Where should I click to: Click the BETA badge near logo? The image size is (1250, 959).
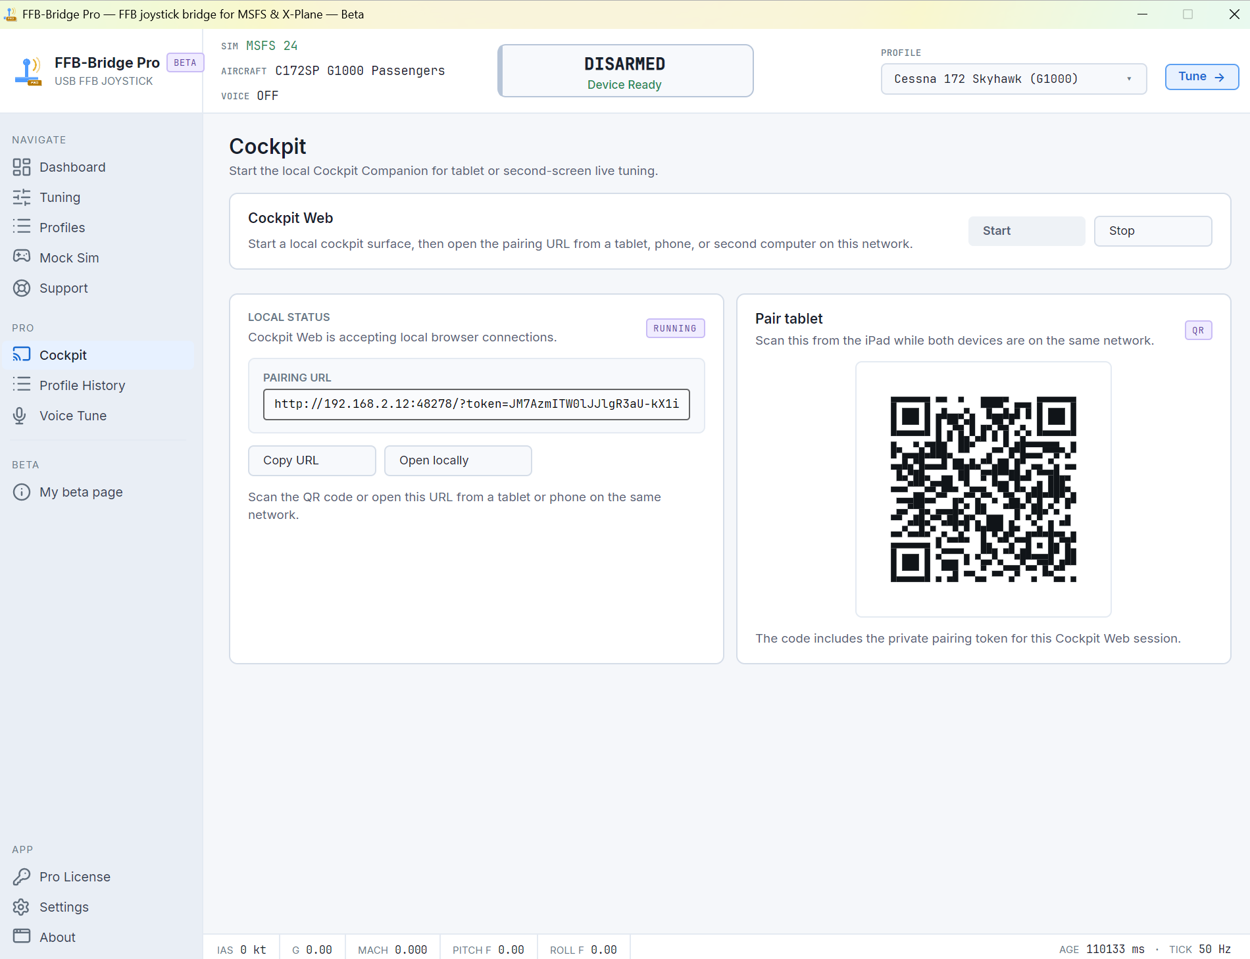185,62
